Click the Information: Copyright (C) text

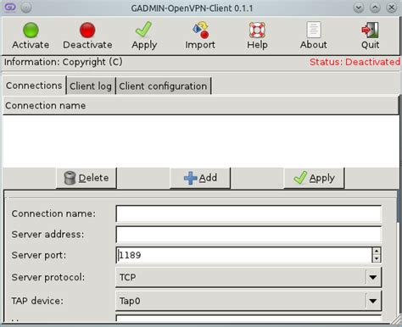pyautogui.click(x=64, y=62)
